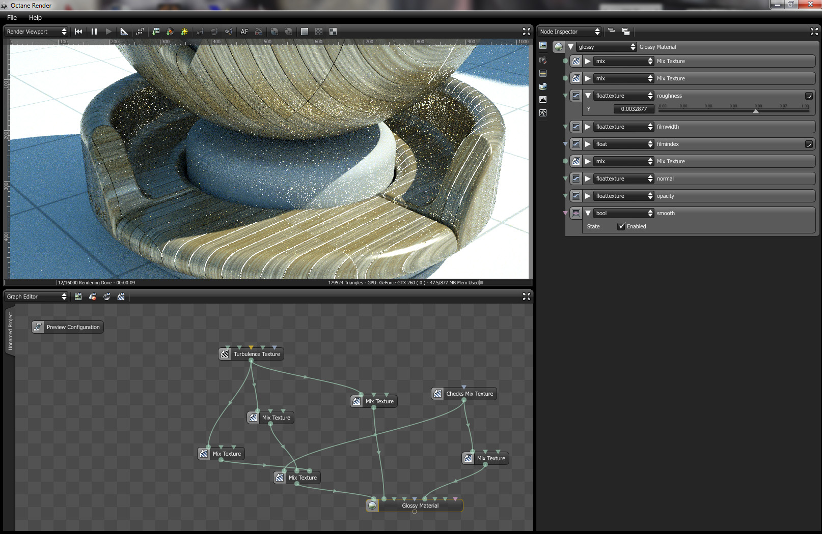Image resolution: width=822 pixels, height=534 pixels.
Task: Click the stereo 3D glasses icon
Action: pos(259,32)
